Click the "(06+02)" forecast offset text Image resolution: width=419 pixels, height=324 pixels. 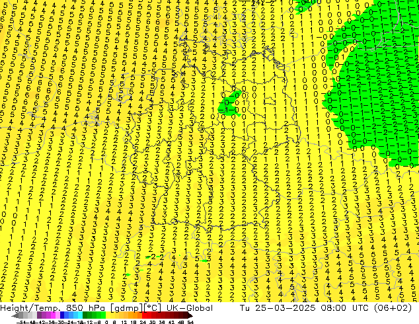[394, 308]
